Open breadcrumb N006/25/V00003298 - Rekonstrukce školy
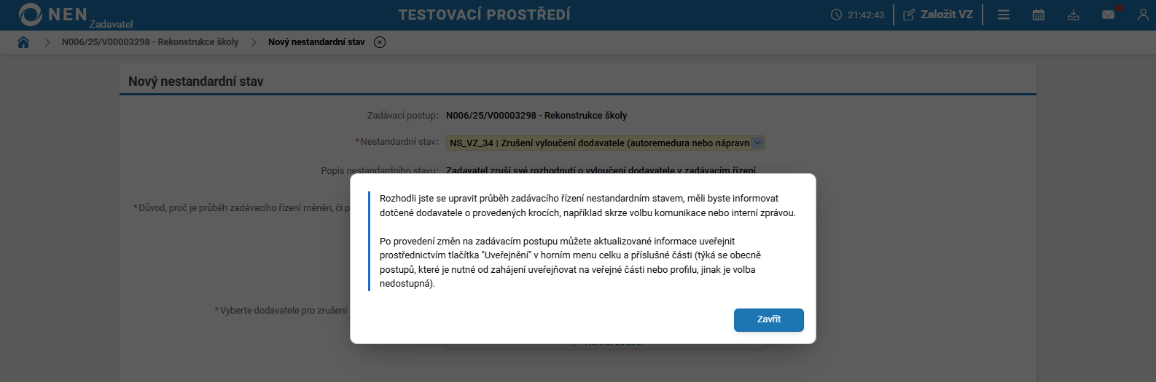This screenshot has height=382, width=1156. pos(150,42)
